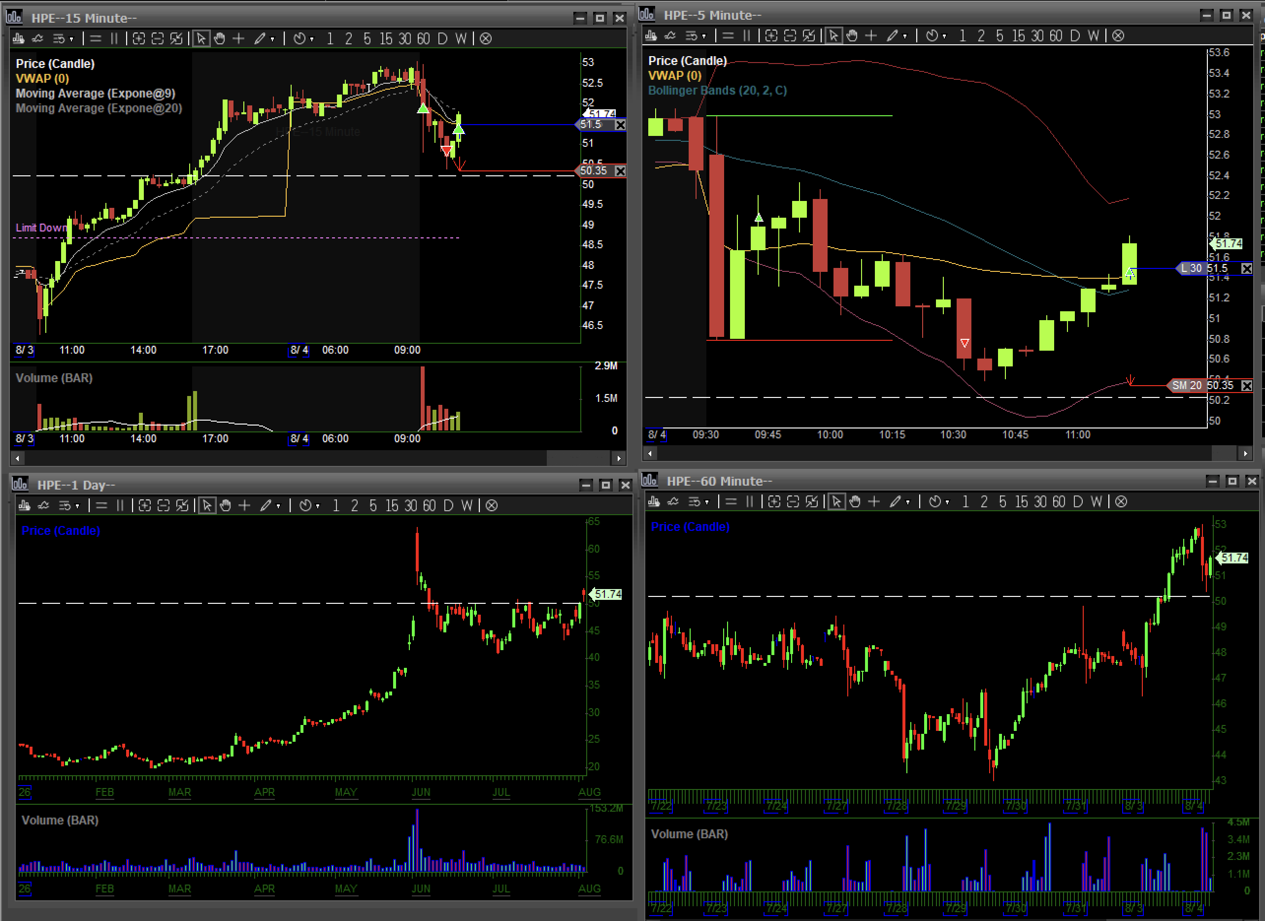Screen dimensions: 1265x921
Task: Reset zoom in the 15 Minute chart
Action: point(176,38)
